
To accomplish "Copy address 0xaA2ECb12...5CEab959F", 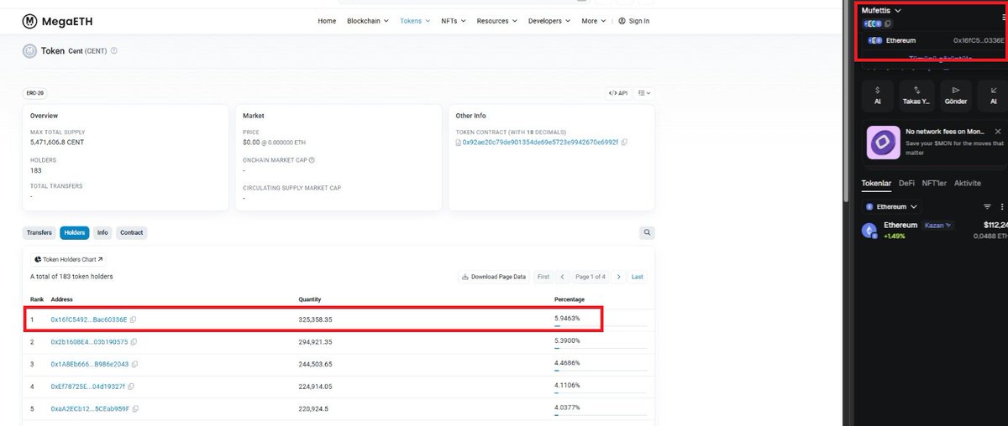I will click(136, 408).
